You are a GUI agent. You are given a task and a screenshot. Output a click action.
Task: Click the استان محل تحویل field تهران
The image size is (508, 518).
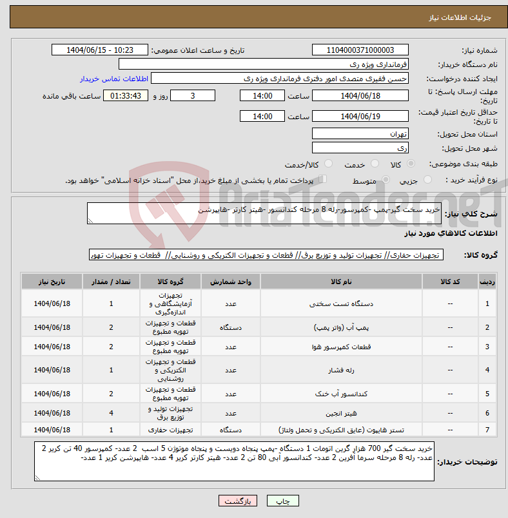point(360,134)
